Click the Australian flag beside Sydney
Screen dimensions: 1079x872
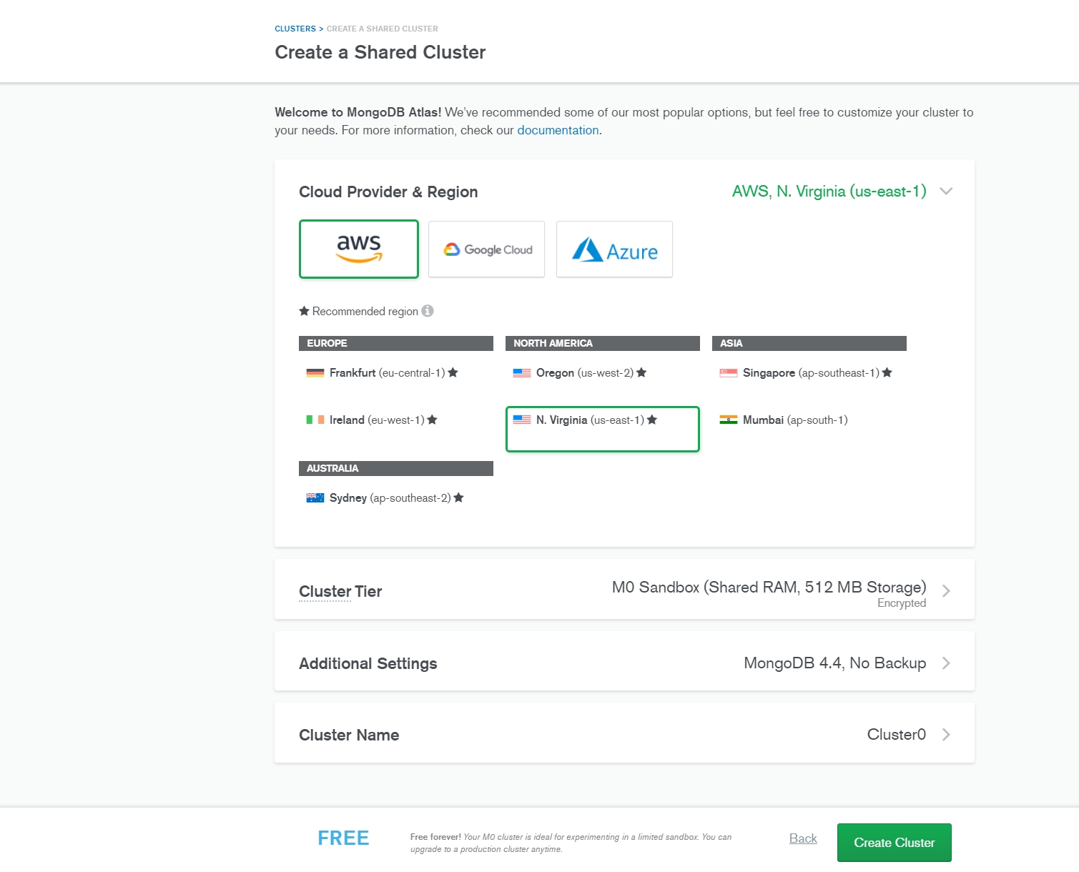(315, 498)
